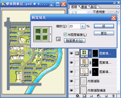This screenshot has height=98, width=121.
Task: Open the scale slider arrow next to 20
Action: (x=83, y=26)
